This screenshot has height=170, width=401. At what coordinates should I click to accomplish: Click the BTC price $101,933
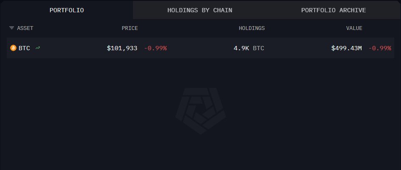(122, 48)
